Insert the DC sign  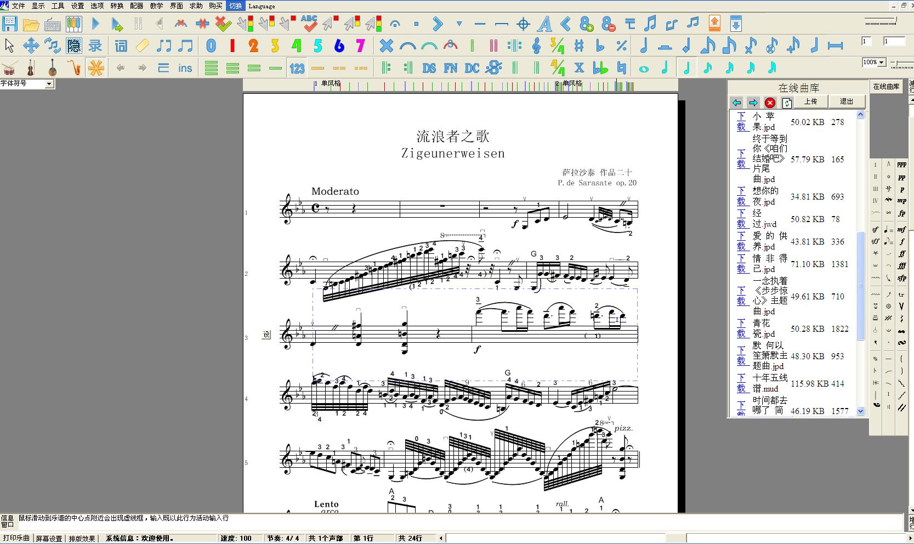click(x=472, y=68)
